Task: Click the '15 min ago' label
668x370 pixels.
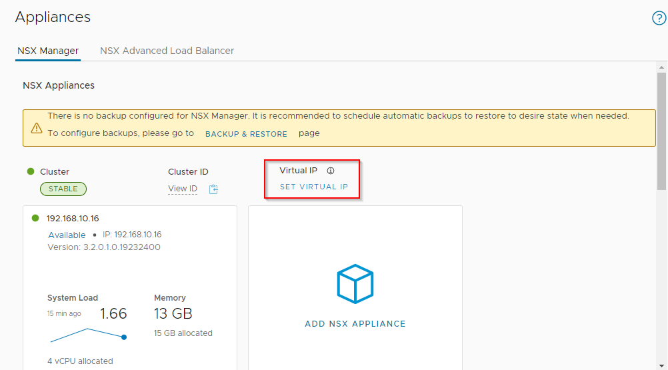Action: pyautogui.click(x=64, y=313)
